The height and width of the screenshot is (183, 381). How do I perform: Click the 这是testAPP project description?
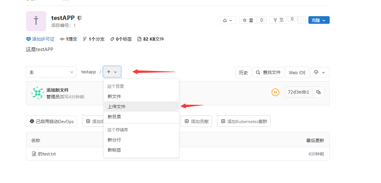click(x=40, y=49)
